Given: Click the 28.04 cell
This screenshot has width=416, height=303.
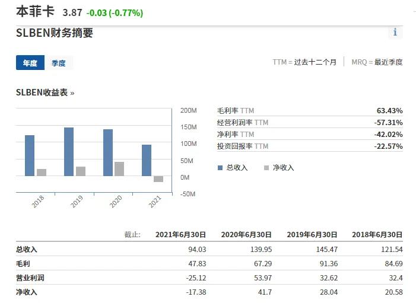Looking at the screenshot, I should 329,292.
